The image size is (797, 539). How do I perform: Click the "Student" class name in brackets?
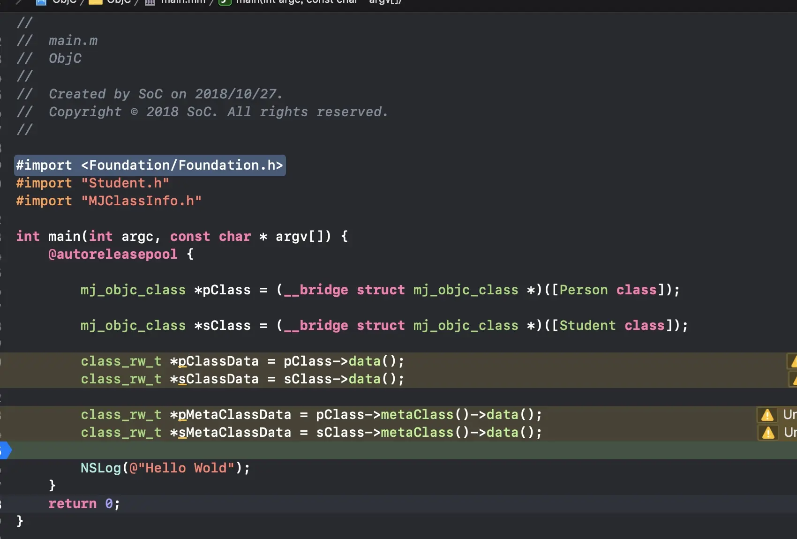[587, 326]
